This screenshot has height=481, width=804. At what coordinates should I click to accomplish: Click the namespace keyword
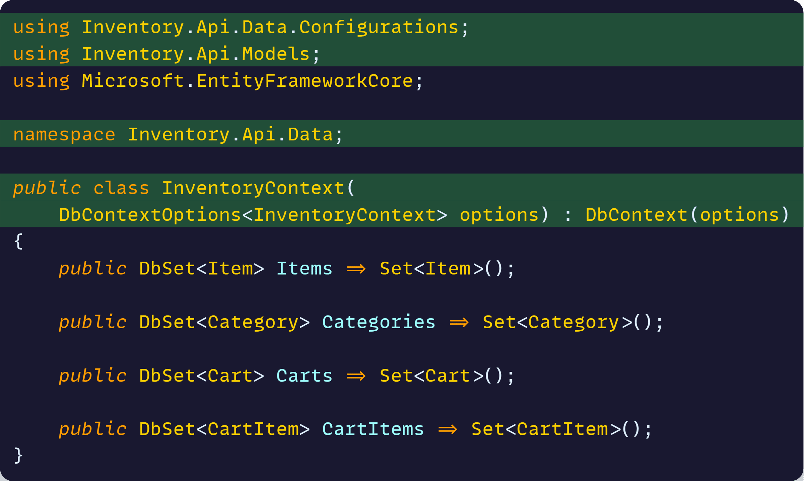coord(64,135)
